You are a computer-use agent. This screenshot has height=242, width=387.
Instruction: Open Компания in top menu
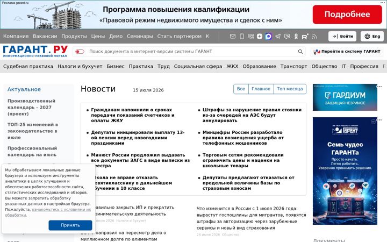tap(16, 37)
